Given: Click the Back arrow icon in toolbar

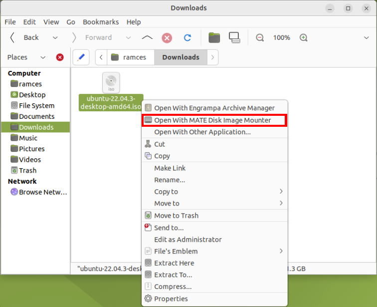Looking at the screenshot, I should point(12,38).
